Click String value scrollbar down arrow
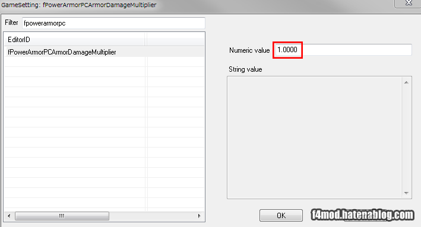The image size is (421, 227). pyautogui.click(x=406, y=193)
